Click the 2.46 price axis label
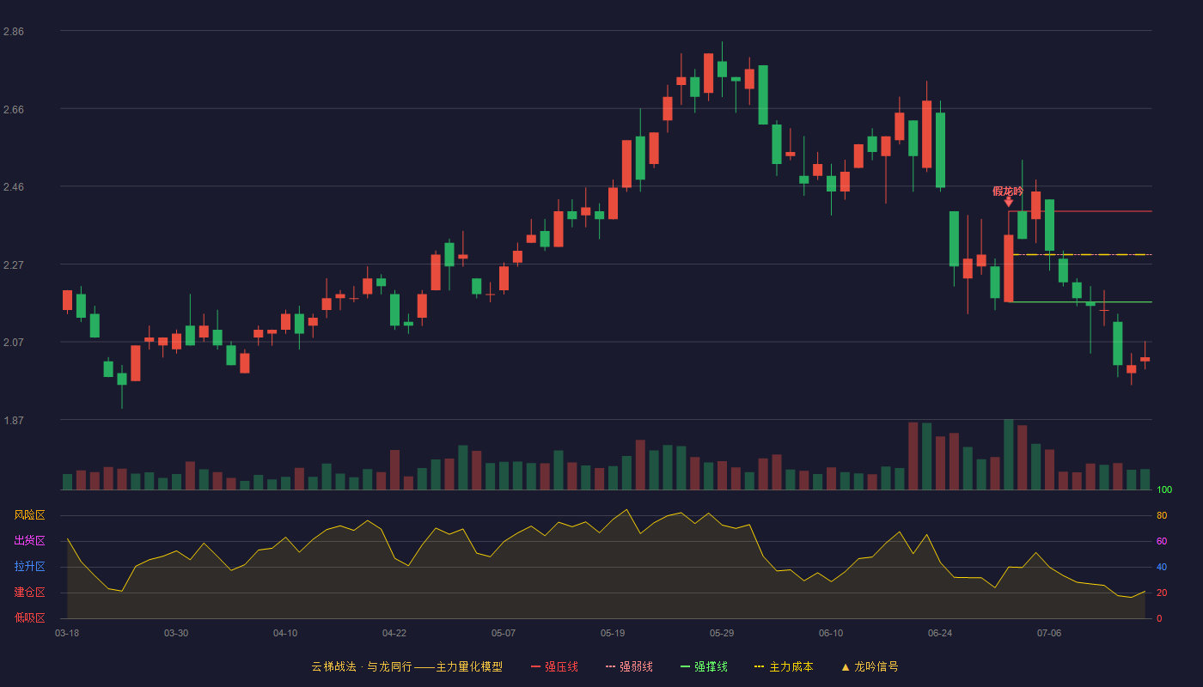The height and width of the screenshot is (687, 1203). (14, 187)
